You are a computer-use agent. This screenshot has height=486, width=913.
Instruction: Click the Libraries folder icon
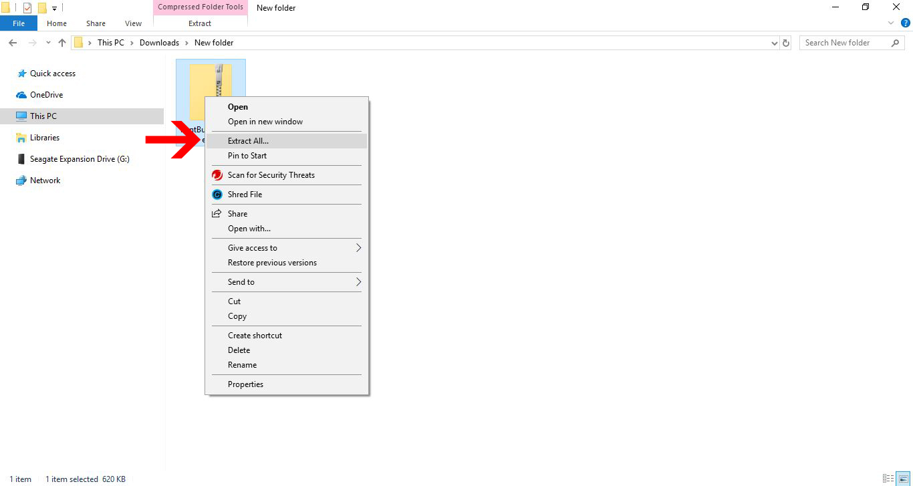(x=21, y=138)
